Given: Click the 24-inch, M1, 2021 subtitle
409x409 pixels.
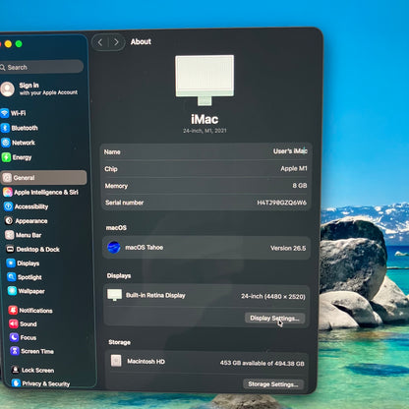Looking at the screenshot, I should click(x=204, y=131).
